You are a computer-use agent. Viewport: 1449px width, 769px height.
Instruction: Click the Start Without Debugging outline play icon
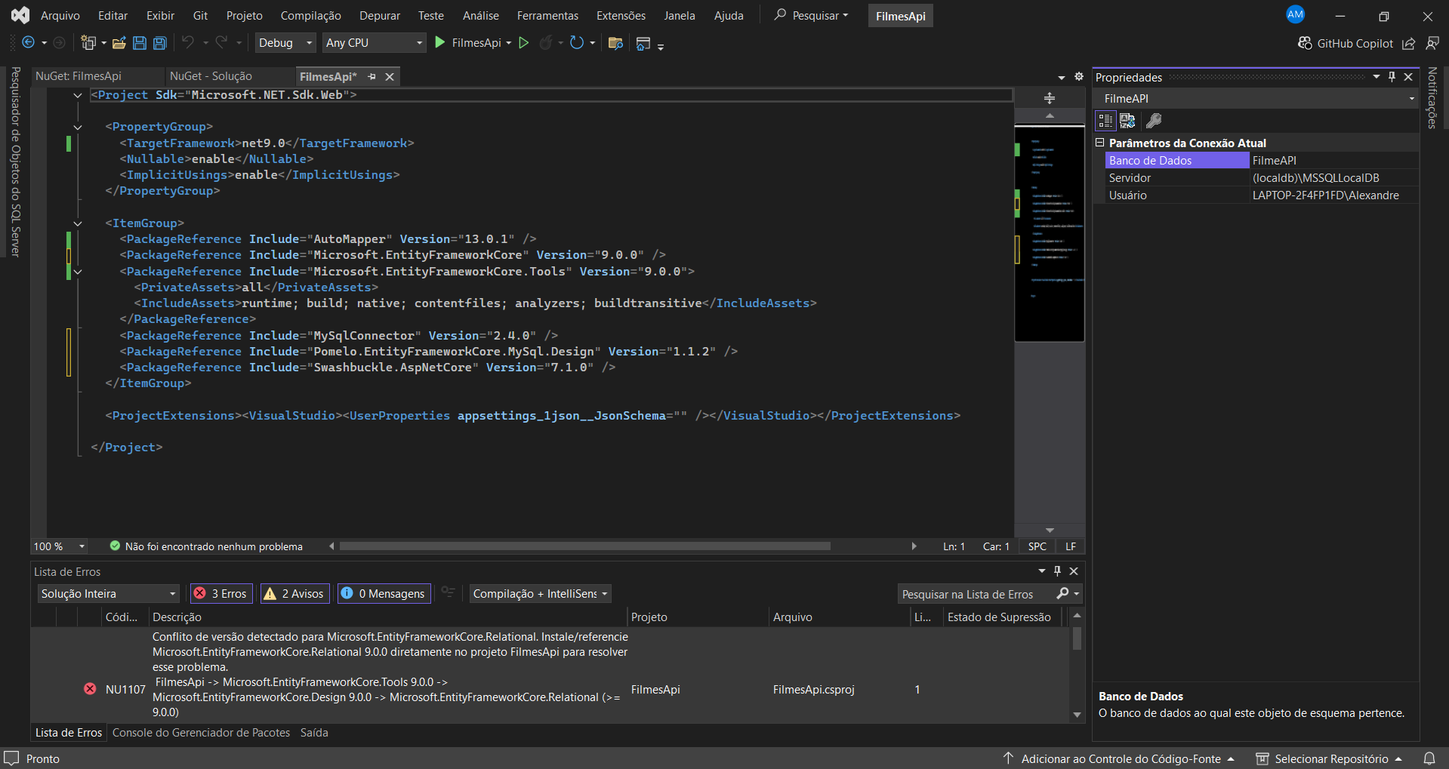524,43
